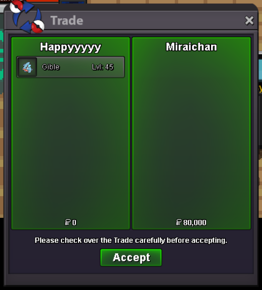Click the red bar behind the window top

(x=42, y=1)
